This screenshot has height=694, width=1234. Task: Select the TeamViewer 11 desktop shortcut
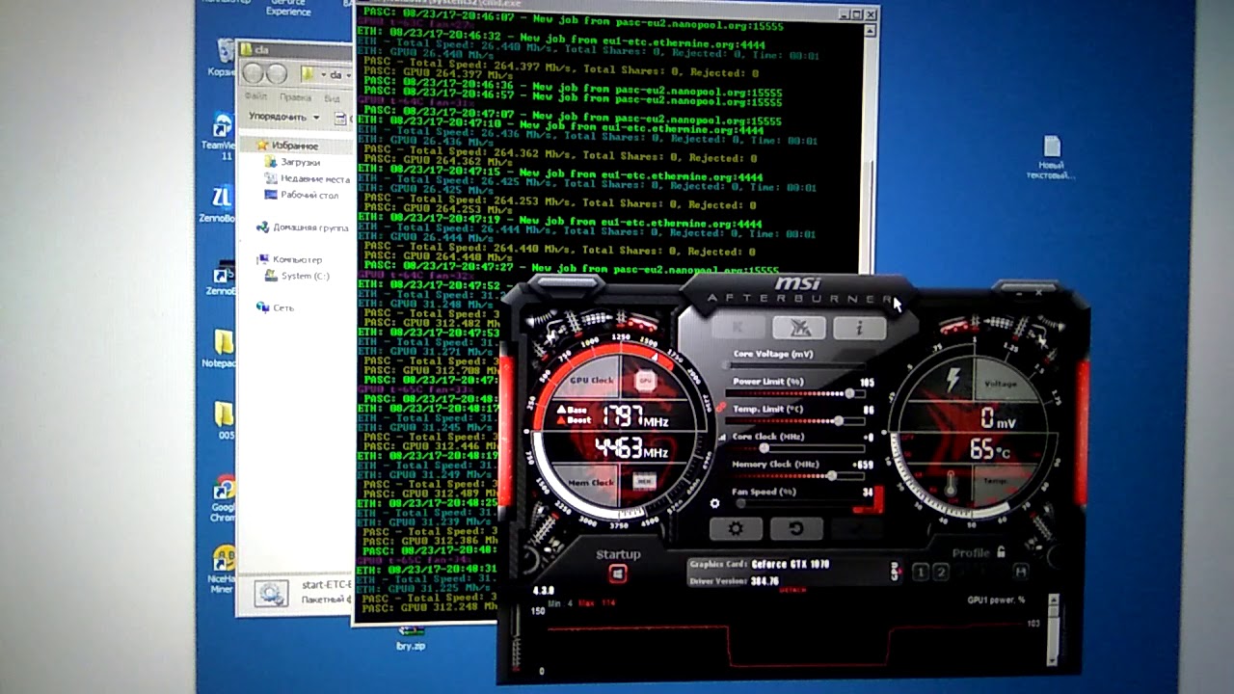(222, 136)
